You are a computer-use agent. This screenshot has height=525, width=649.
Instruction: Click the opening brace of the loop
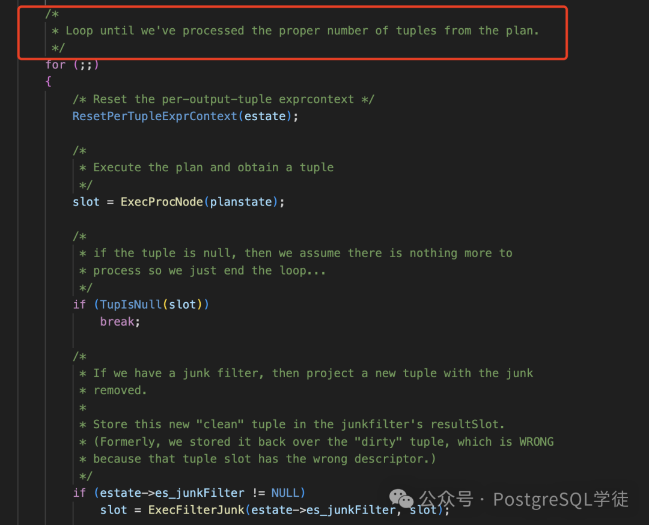(x=48, y=82)
